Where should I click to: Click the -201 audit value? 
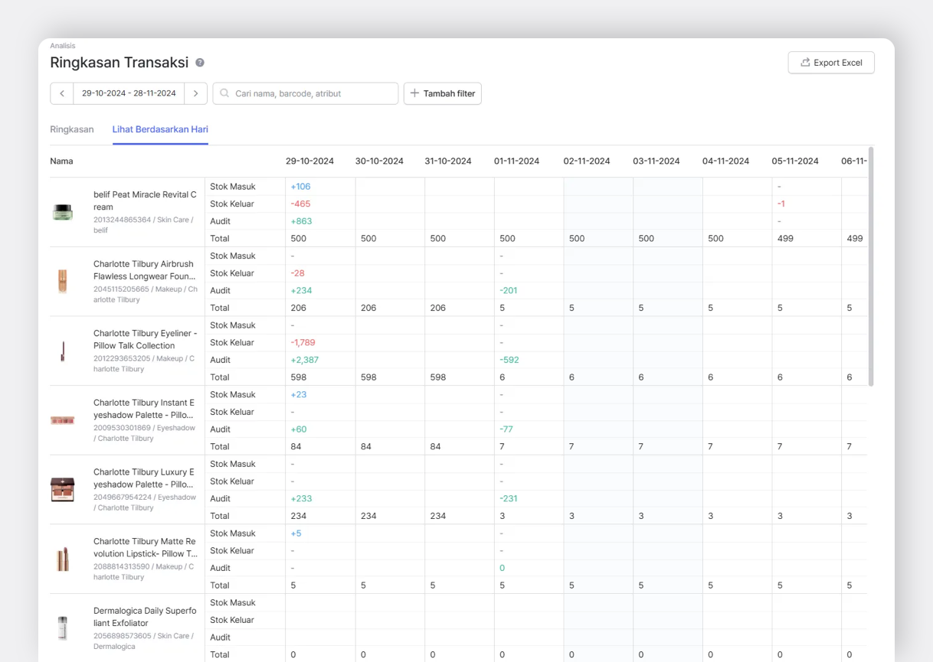509,291
